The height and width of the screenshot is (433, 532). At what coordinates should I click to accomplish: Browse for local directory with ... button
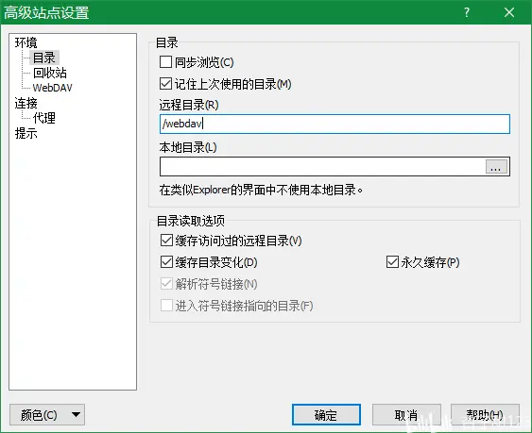tap(496, 167)
